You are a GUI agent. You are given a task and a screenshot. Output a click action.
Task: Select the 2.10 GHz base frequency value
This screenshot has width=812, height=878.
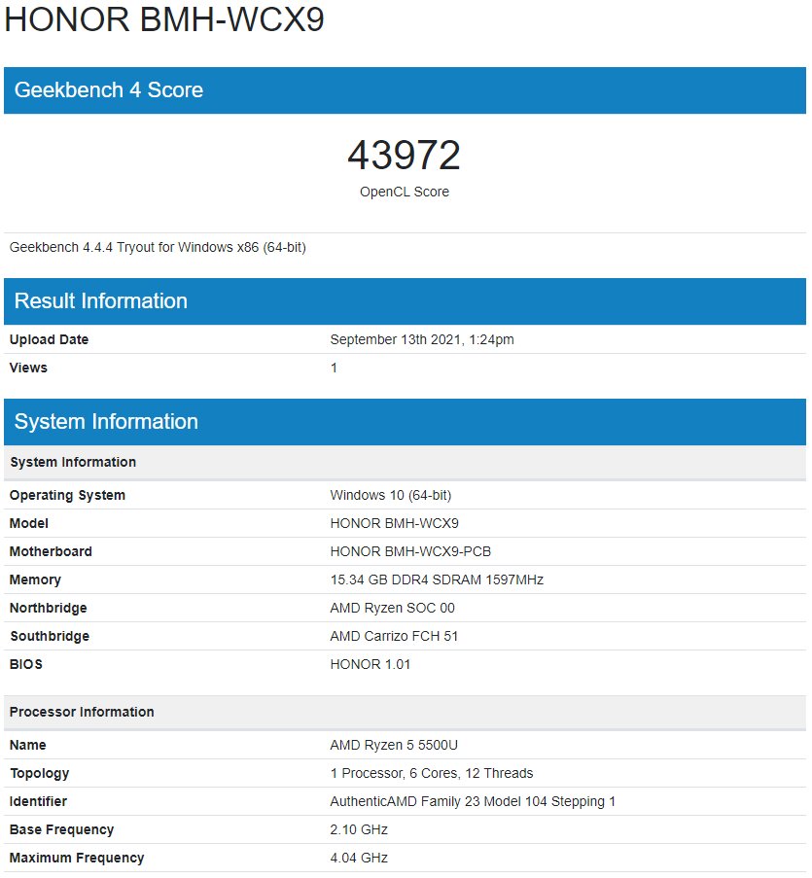point(359,829)
